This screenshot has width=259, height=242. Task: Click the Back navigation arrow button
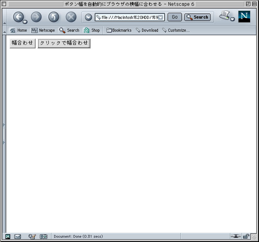pyautogui.click(x=18, y=17)
